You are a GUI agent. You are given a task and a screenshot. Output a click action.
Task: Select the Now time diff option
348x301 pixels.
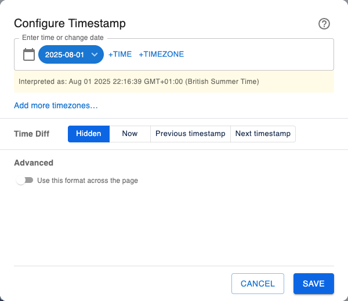tap(130, 134)
